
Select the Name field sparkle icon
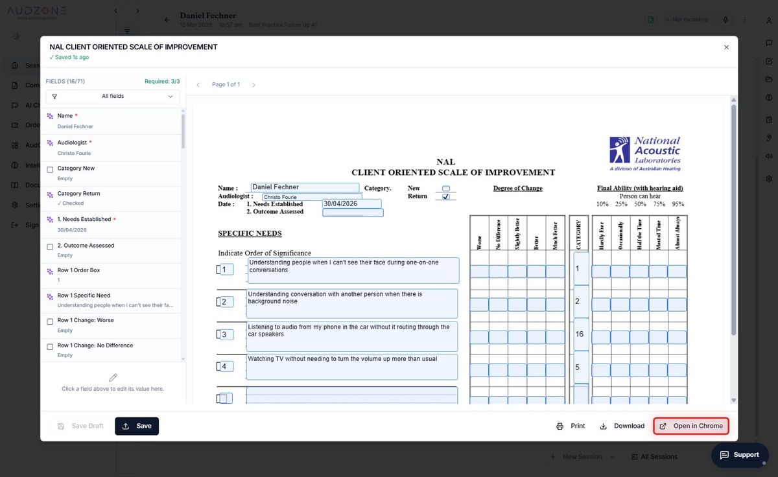(x=50, y=116)
